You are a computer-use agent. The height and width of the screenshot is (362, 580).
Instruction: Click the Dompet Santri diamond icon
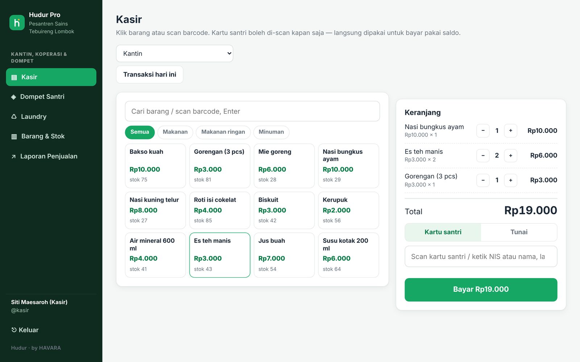[13, 97]
